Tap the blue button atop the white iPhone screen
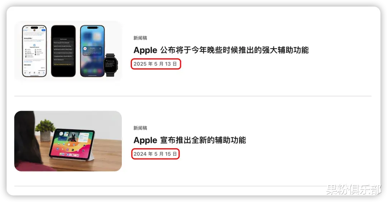The width and height of the screenshot is (387, 202). (x=44, y=30)
